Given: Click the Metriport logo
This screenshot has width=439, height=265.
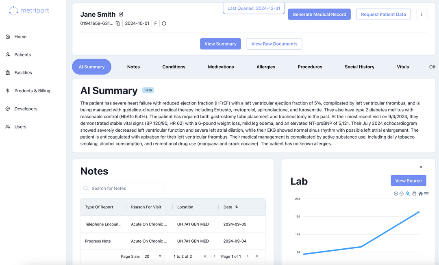Looking at the screenshot, I should (x=29, y=11).
